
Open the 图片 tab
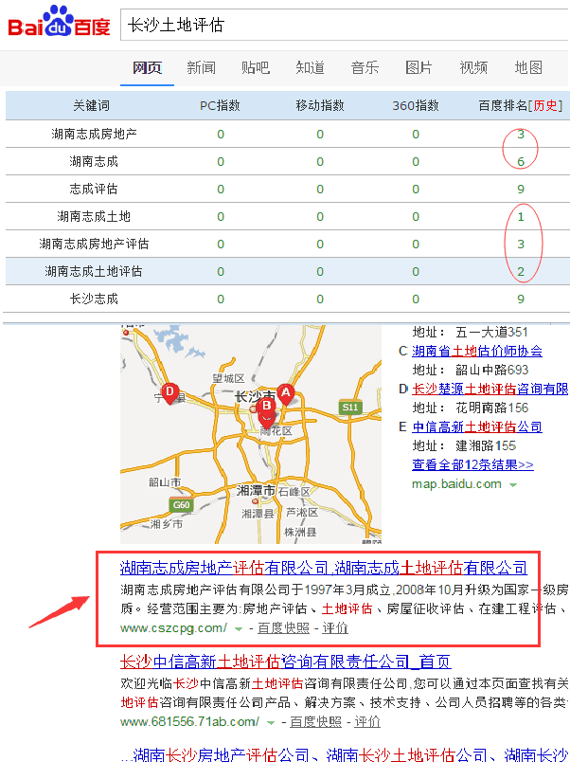(x=419, y=67)
